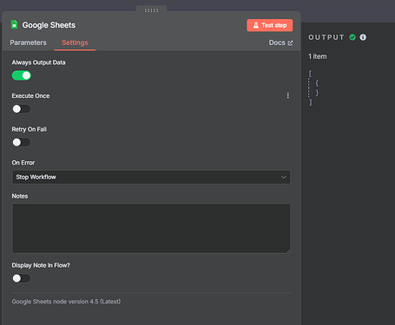Viewport: 395px width, 325px height.
Task: Collapse the JSON array opening bracket
Action: (x=310, y=74)
